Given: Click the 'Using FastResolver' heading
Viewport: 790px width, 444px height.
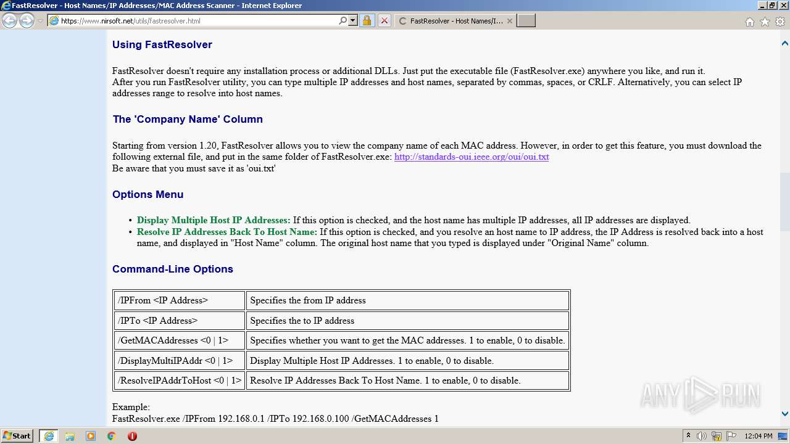Looking at the screenshot, I should point(162,44).
